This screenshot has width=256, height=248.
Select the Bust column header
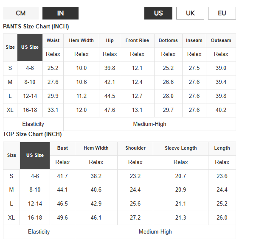point(62,148)
